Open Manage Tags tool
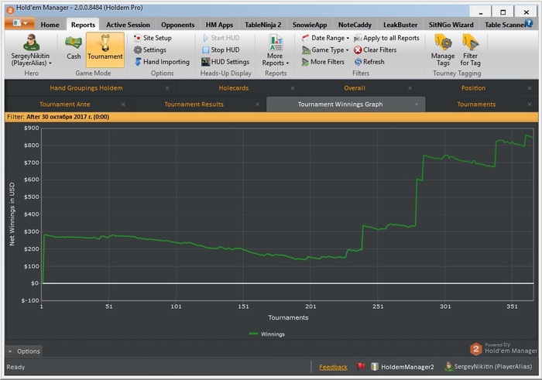 (x=443, y=48)
